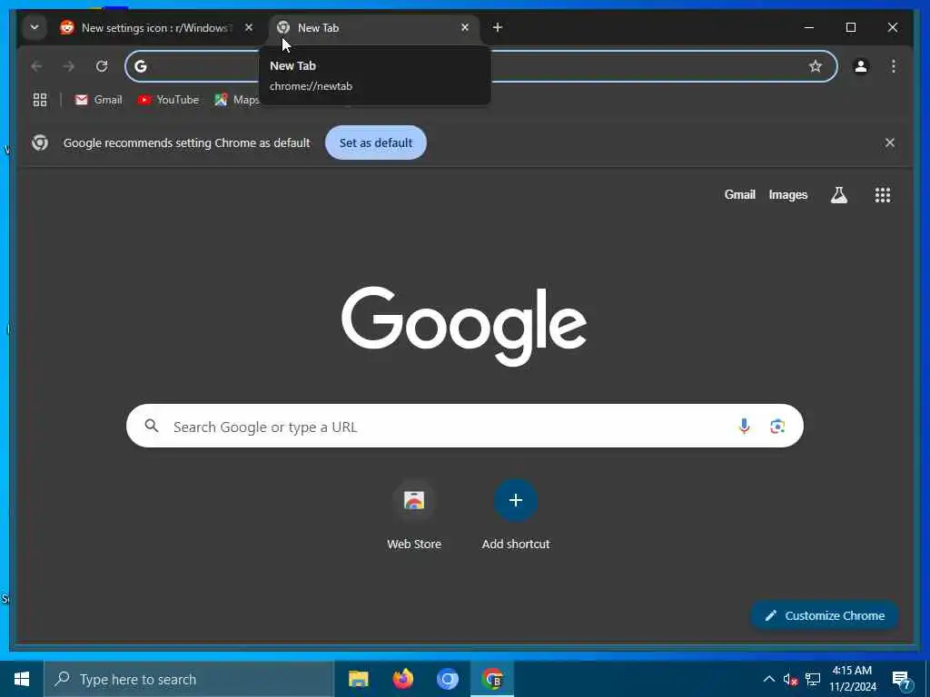Click the Add shortcut button
Image resolution: width=930 pixels, height=697 pixels.
pyautogui.click(x=516, y=515)
